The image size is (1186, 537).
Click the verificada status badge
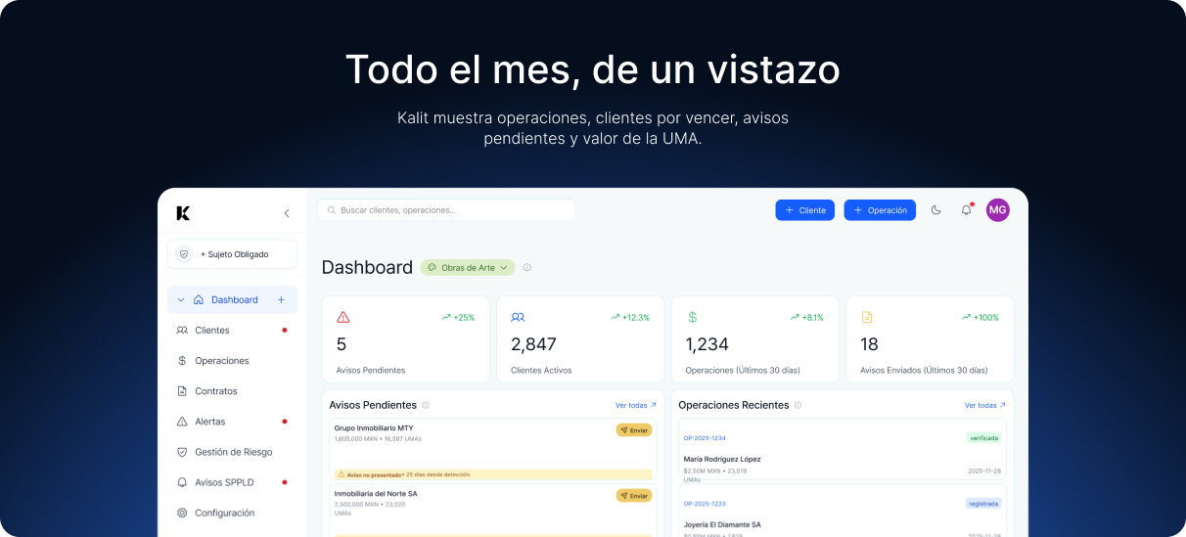click(x=983, y=438)
